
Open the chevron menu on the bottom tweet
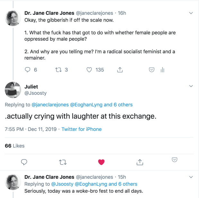[191, 177]
